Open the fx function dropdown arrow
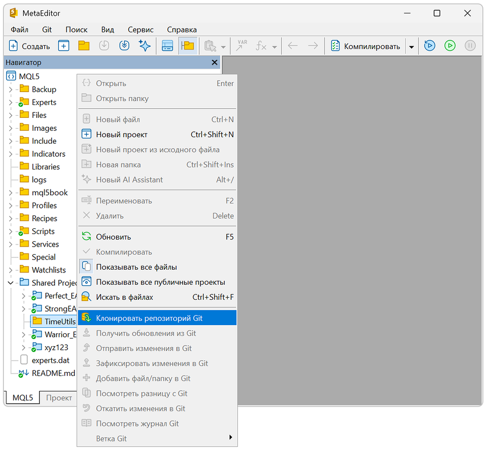Viewport: 485px width, 449px height. (274, 47)
